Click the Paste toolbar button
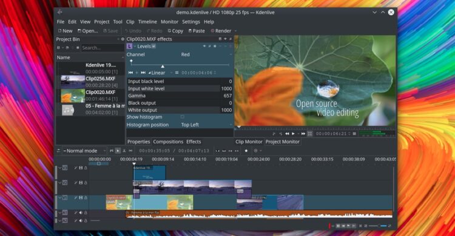 point(197,31)
